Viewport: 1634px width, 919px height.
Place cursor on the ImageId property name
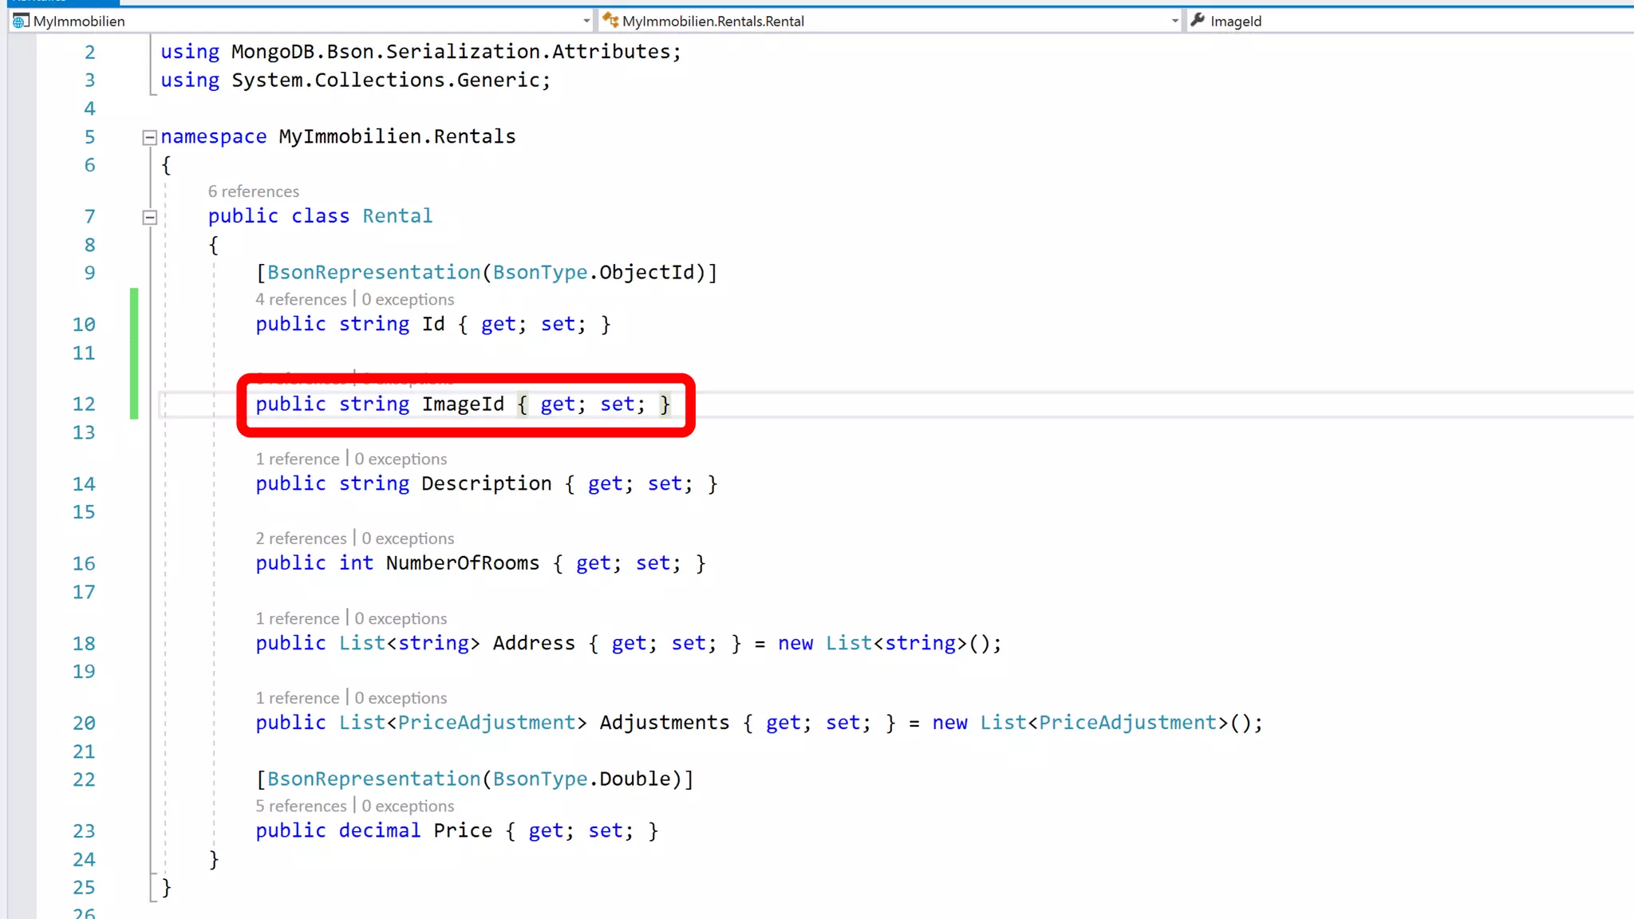(x=463, y=404)
